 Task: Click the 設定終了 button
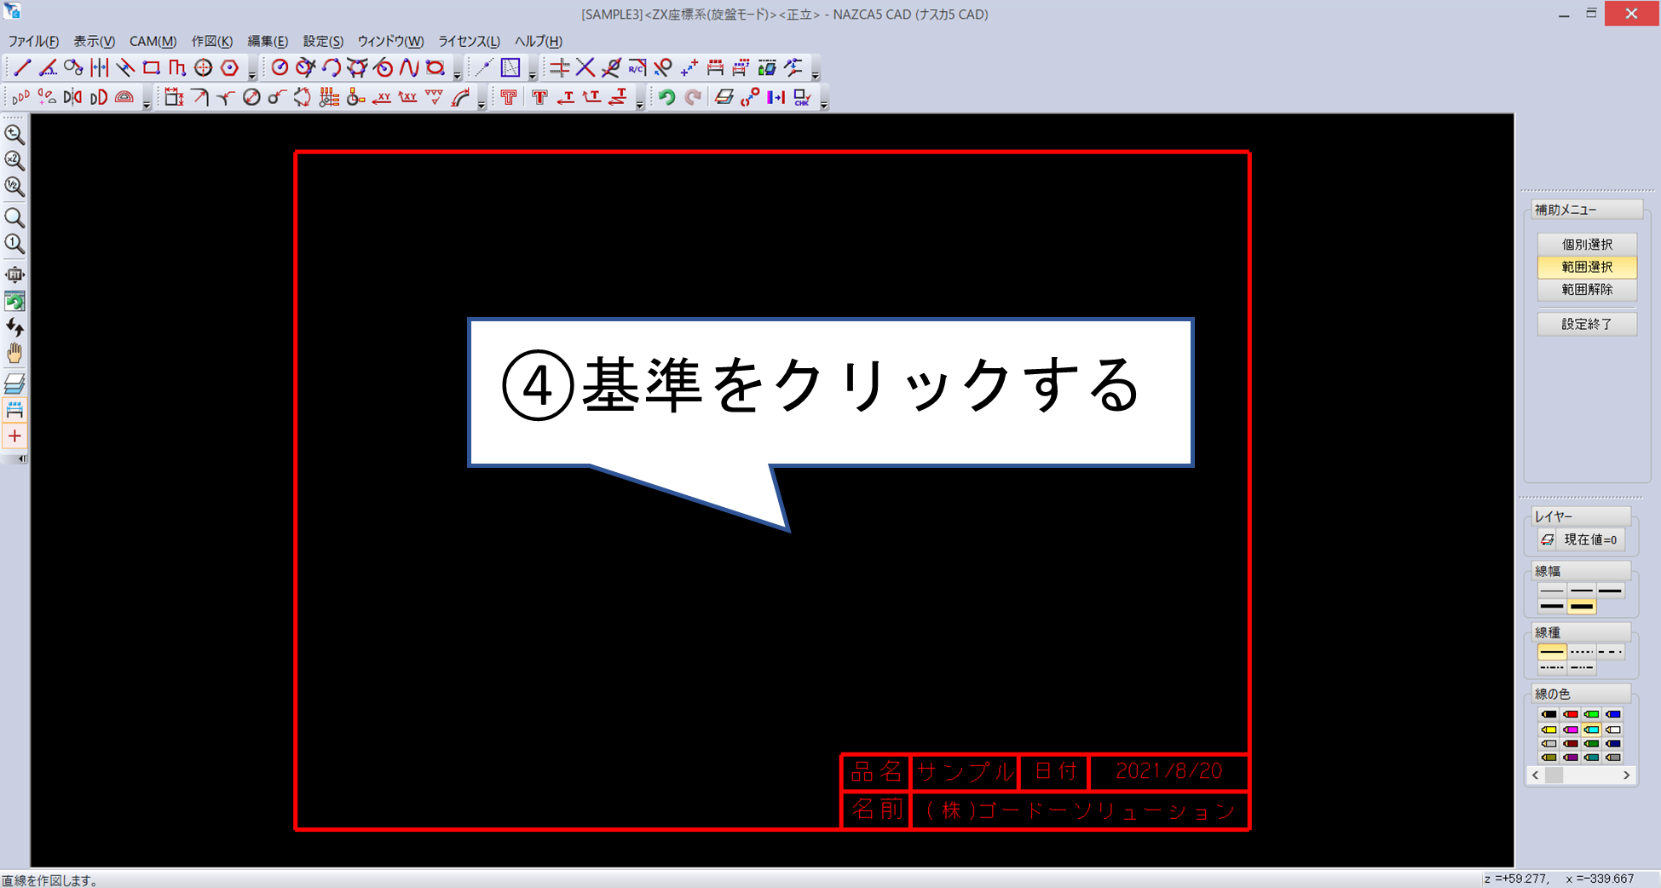tap(1587, 324)
